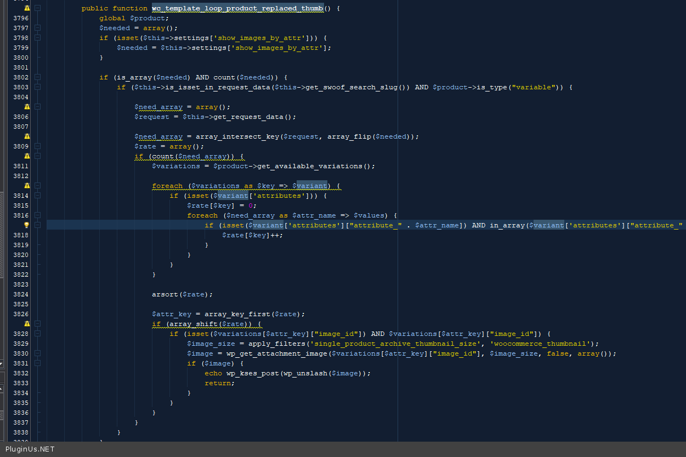Click the function name wc_template_loop_product_replaced_thumb
The width and height of the screenshot is (686, 457).
tap(237, 8)
